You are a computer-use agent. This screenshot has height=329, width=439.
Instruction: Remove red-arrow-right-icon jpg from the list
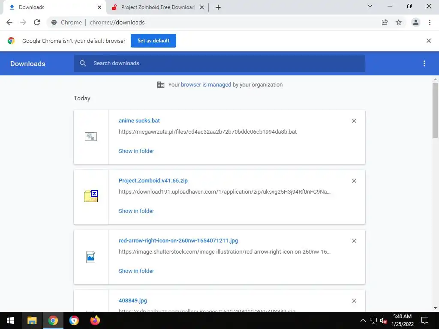(x=354, y=241)
